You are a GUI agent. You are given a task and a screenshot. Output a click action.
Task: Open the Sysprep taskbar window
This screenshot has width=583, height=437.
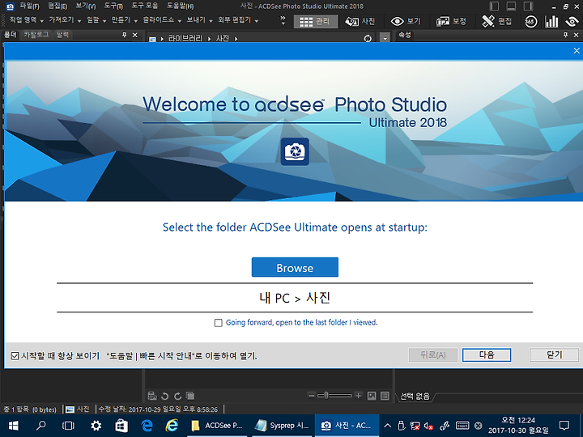283,426
